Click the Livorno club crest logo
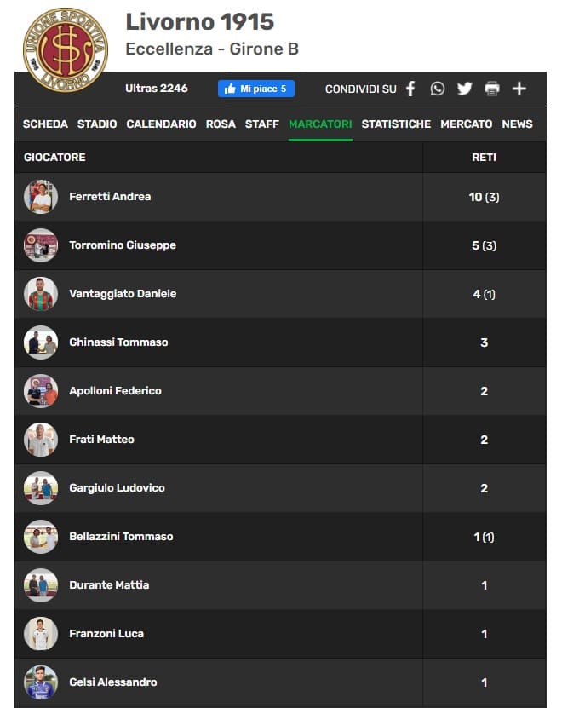This screenshot has height=708, width=562. click(66, 49)
